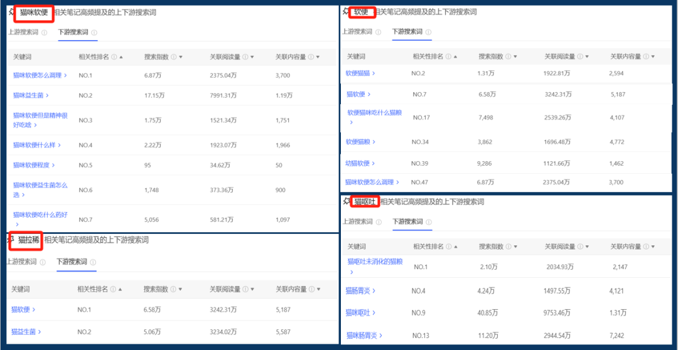Viewport: 678px width, 350px height.
Task: Open the 猫益生菌 keyword link
Action: click(26, 332)
